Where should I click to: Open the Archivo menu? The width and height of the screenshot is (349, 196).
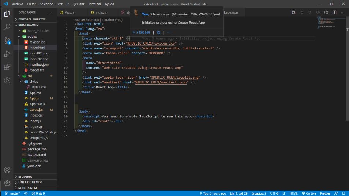coord(17,4)
